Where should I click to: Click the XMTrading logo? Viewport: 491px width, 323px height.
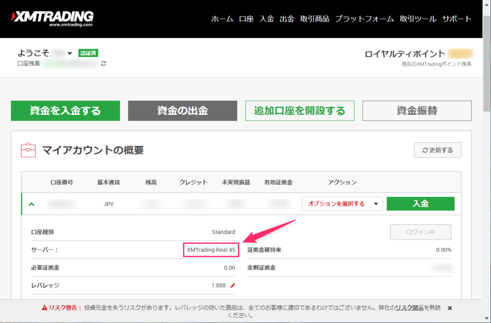pyautogui.click(x=53, y=19)
